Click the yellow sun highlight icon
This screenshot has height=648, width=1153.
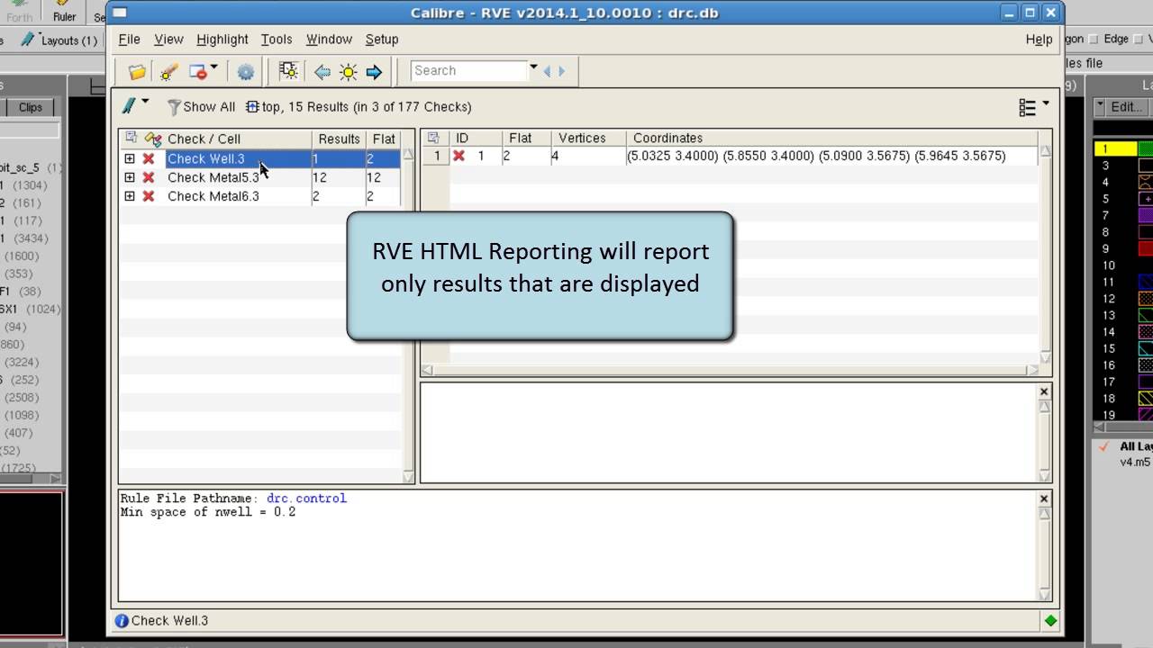348,71
